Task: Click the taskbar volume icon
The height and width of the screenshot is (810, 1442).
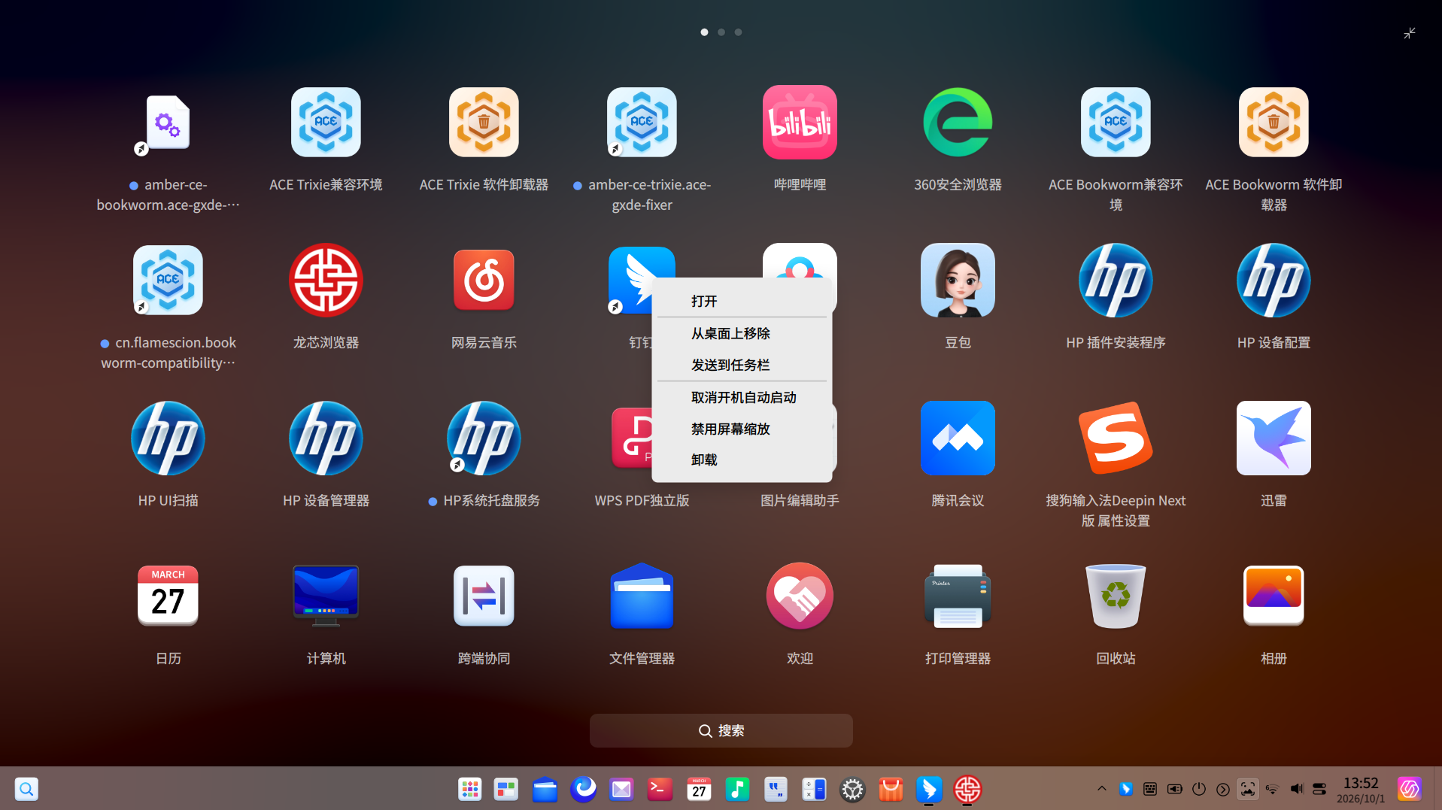Action: pyautogui.click(x=1296, y=789)
